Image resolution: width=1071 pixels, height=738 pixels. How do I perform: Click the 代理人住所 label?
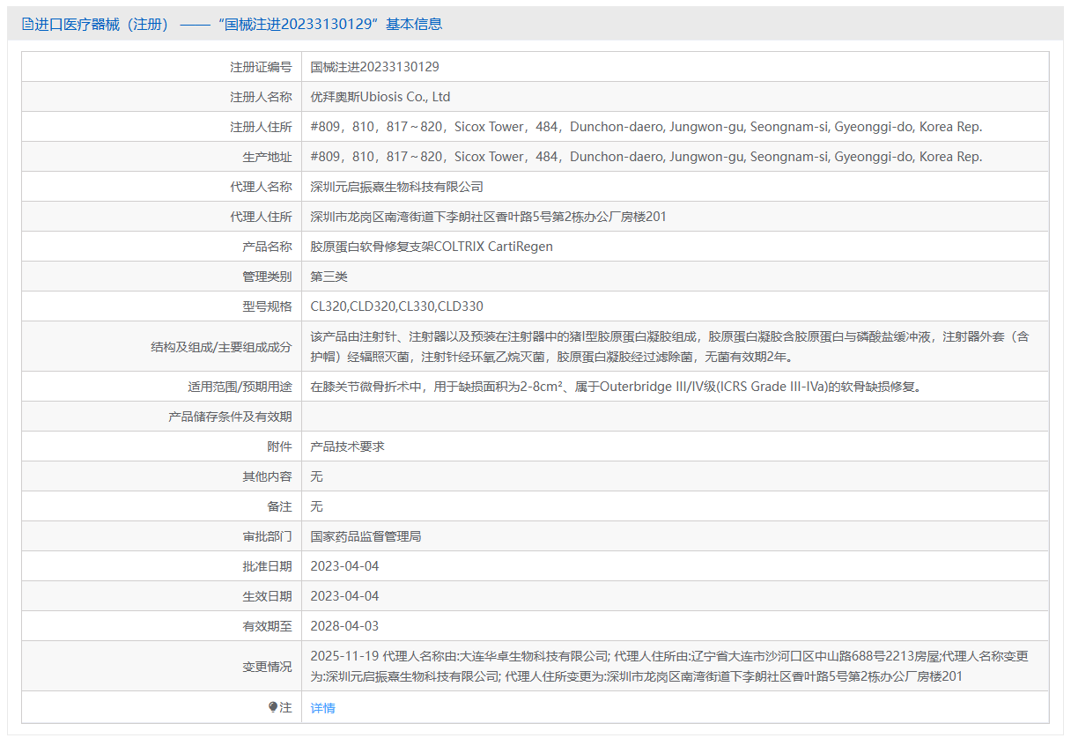(x=261, y=217)
